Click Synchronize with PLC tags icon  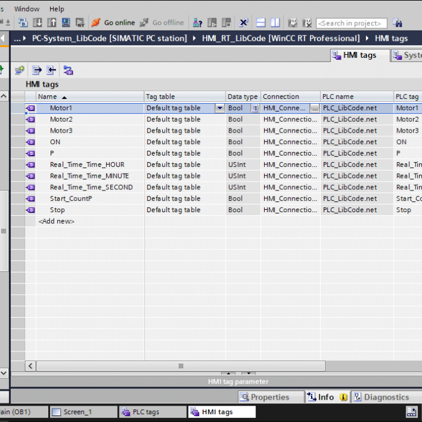coord(68,71)
